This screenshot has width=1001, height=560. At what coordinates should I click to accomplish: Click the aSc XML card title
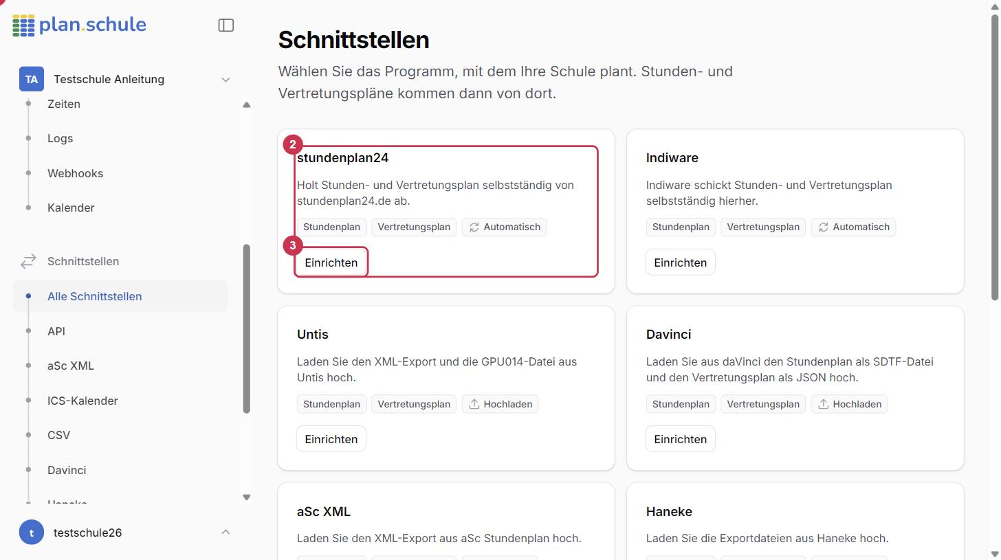(x=324, y=511)
